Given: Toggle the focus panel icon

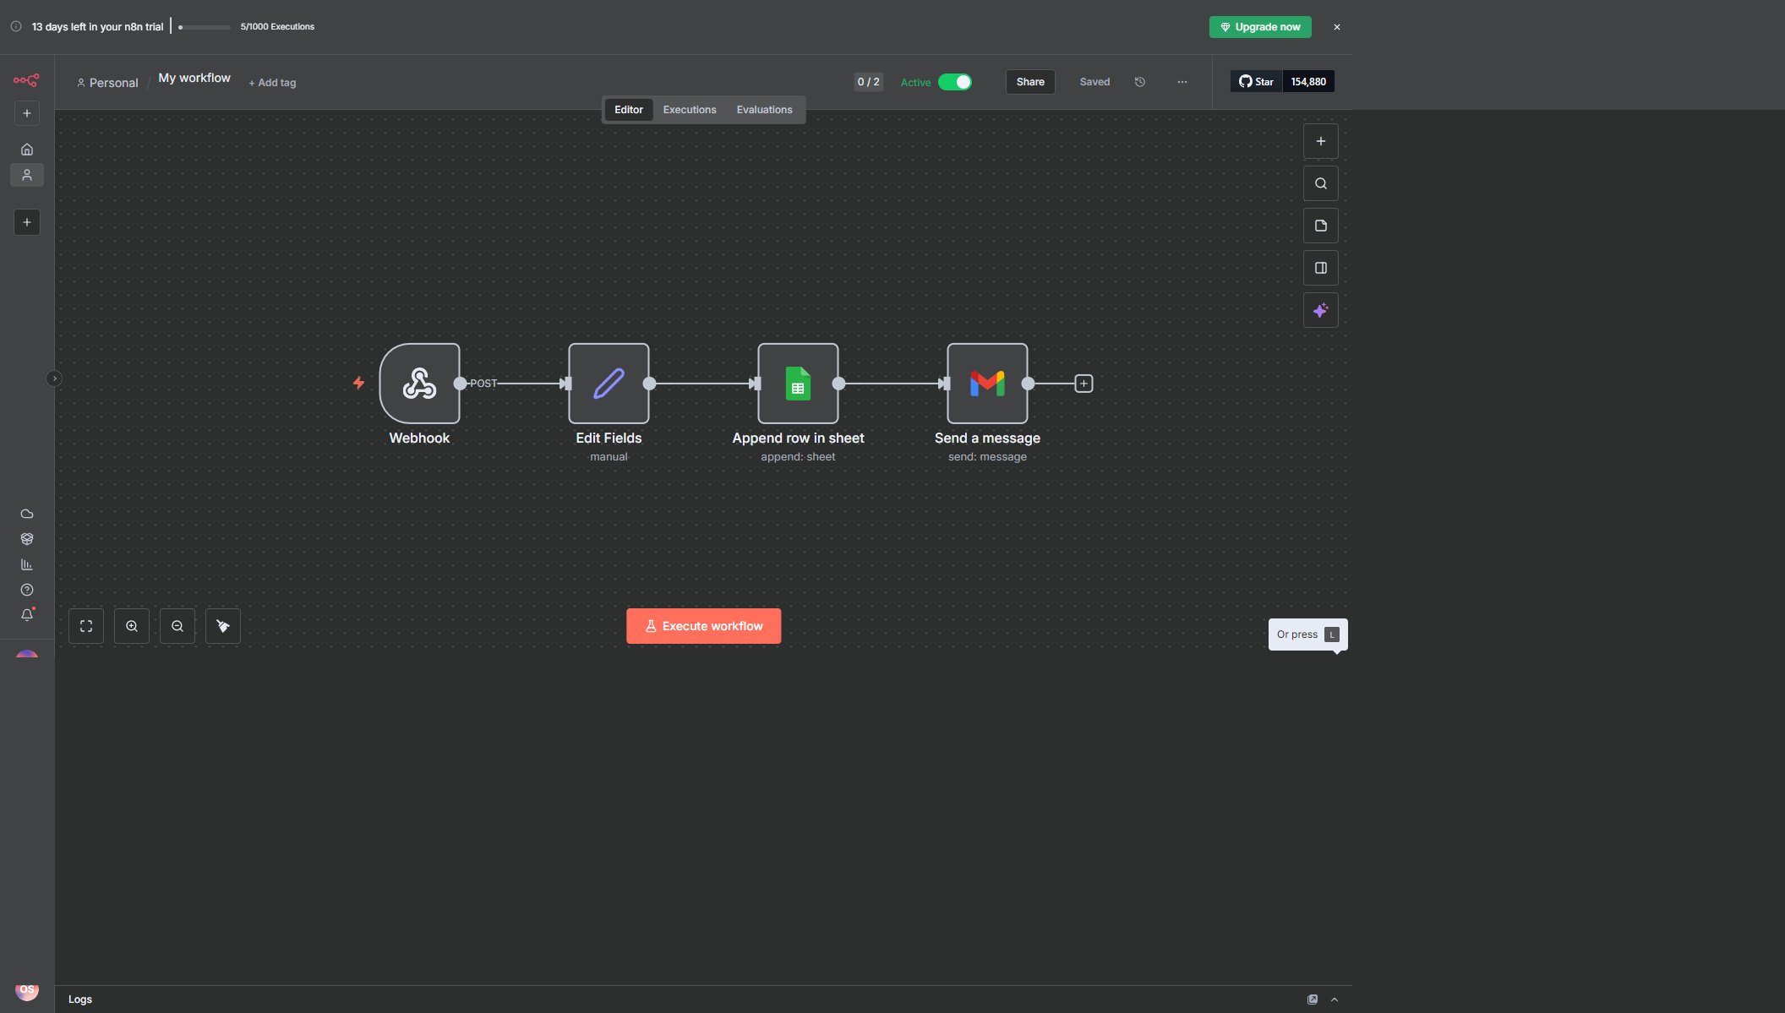Looking at the screenshot, I should click(x=1320, y=268).
